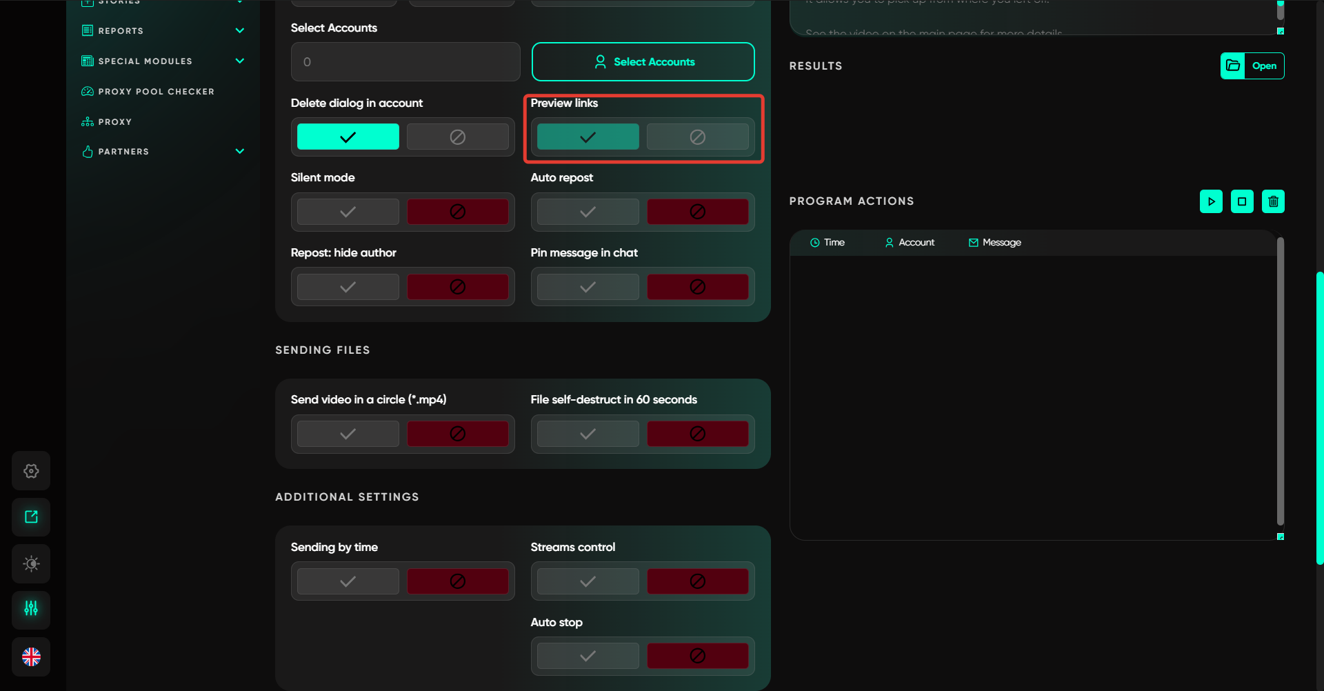Open the Results folder button
The image size is (1324, 691).
click(1252, 66)
